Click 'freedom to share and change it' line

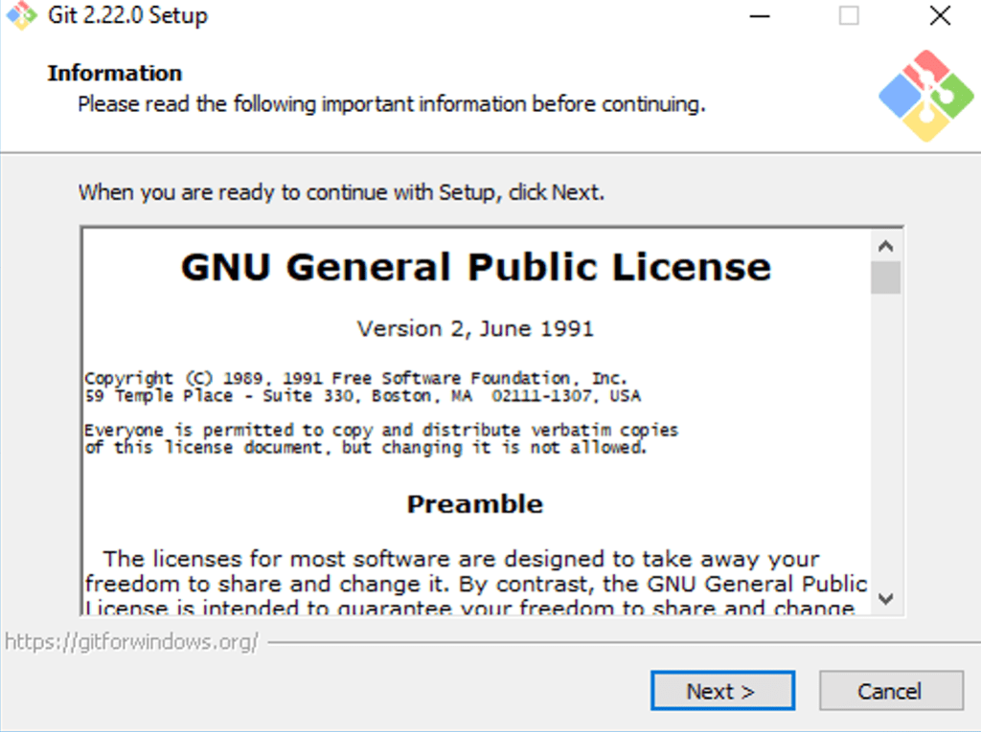[476, 584]
